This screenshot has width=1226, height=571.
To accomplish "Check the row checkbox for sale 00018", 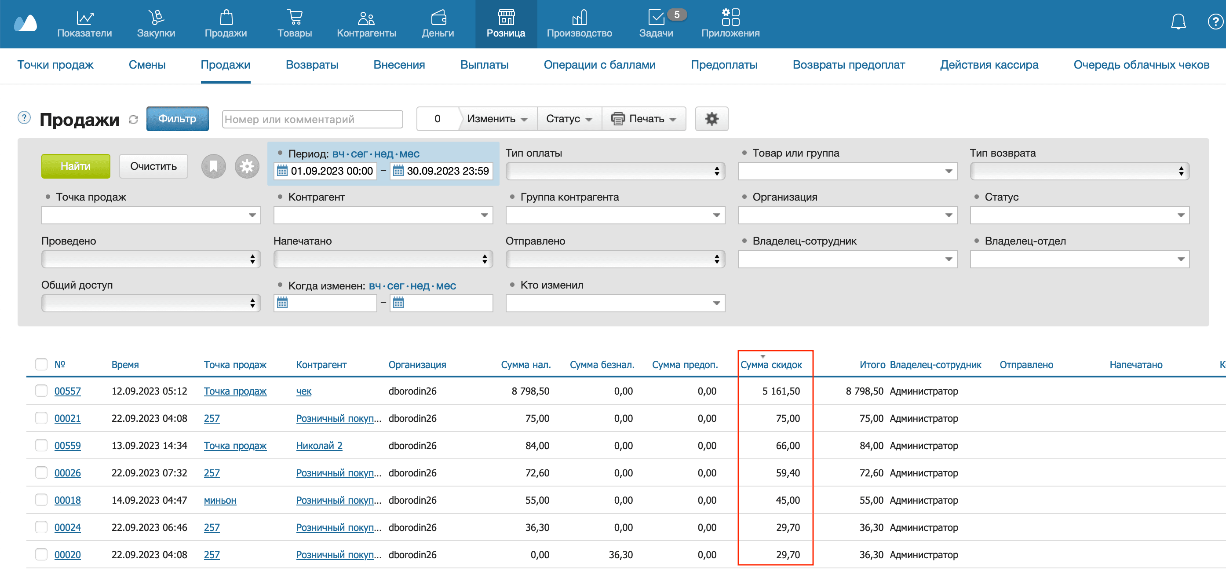I will point(41,500).
